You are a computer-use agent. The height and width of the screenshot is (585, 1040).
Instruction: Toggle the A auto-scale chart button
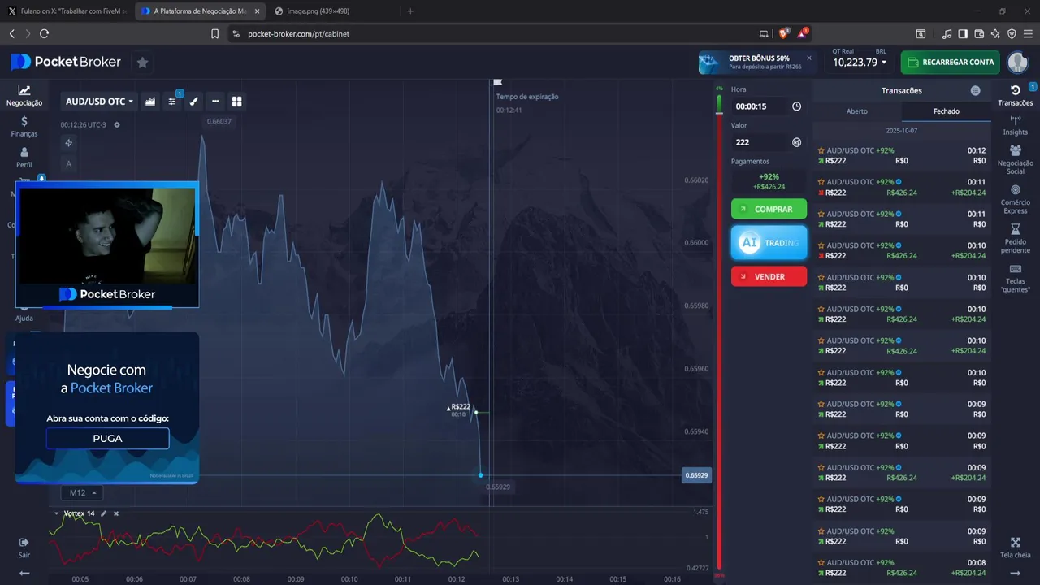69,164
